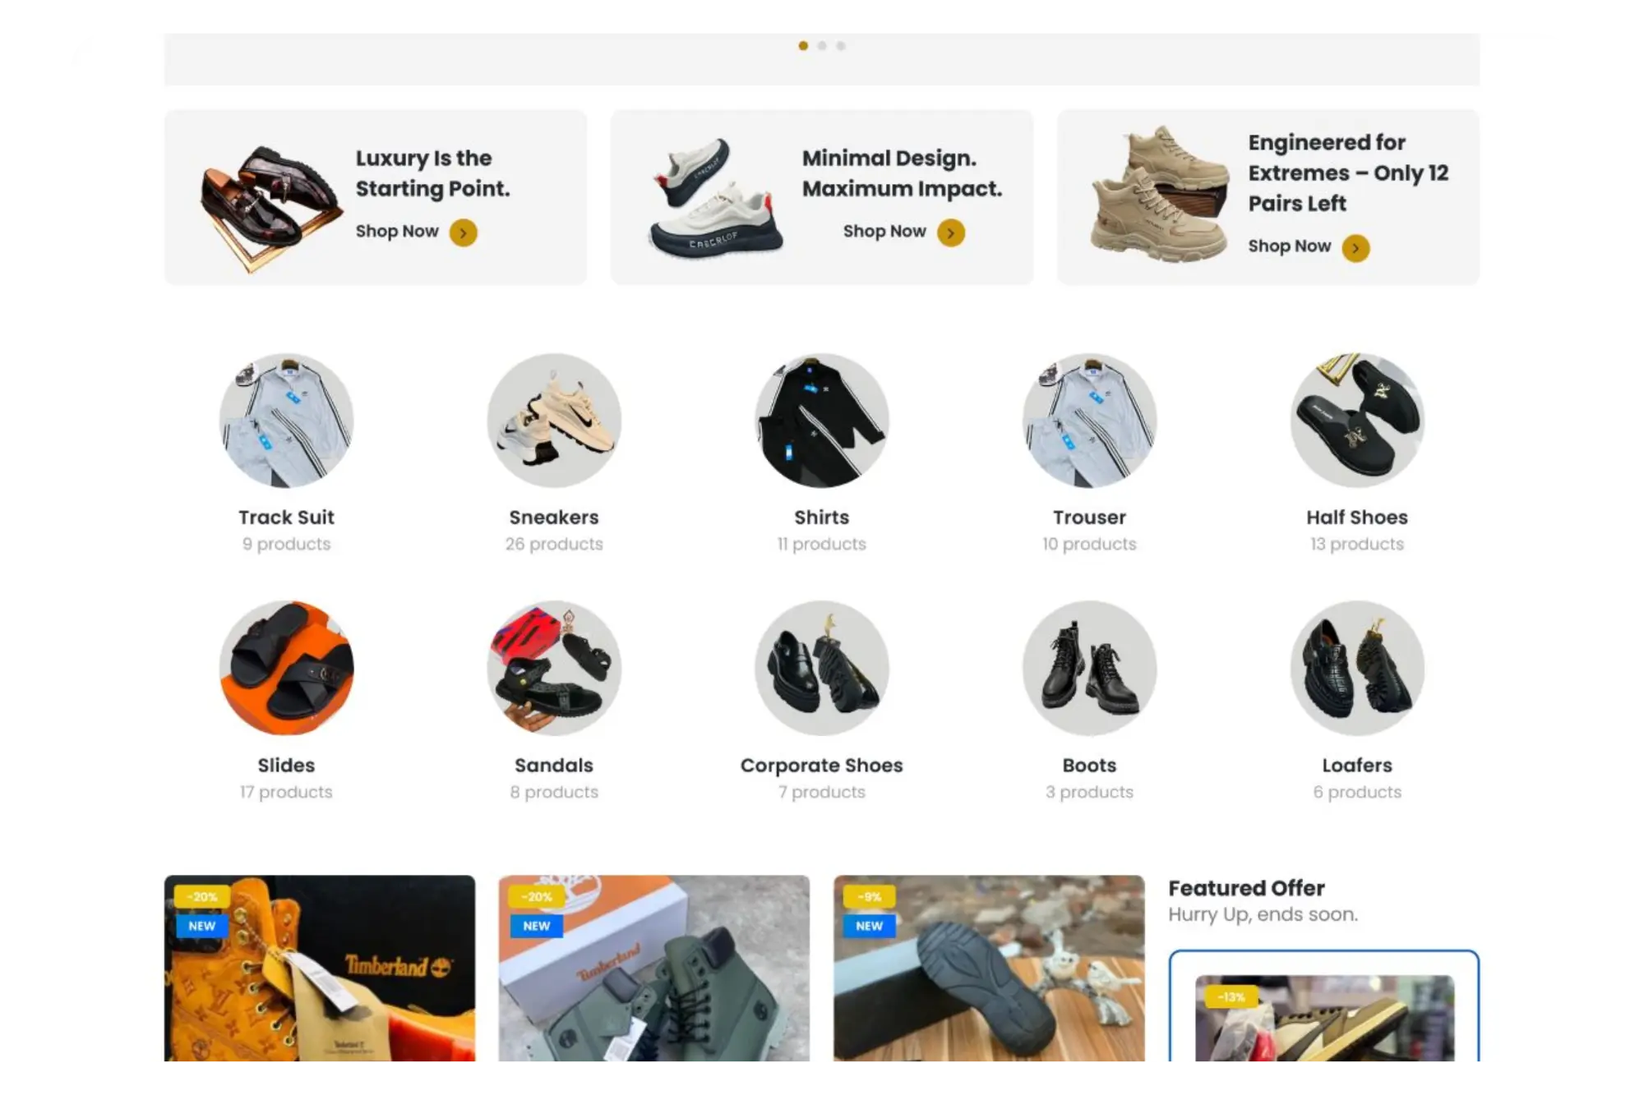
Task: Click Shop Now text on beige boots banner
Action: pos(1289,246)
